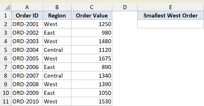Select cell ORD-2002
This screenshot has width=204, height=106.
[27, 33]
